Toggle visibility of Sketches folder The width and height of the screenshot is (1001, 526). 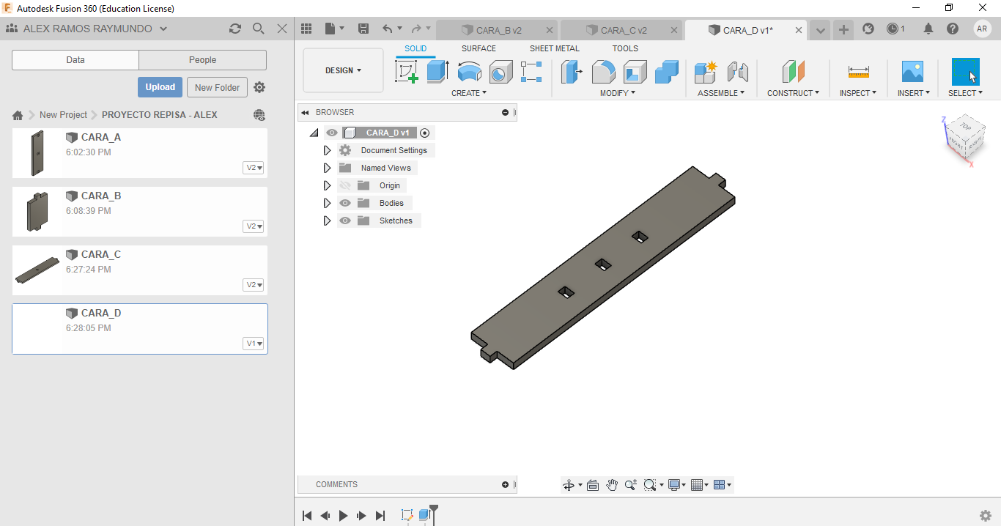(345, 221)
